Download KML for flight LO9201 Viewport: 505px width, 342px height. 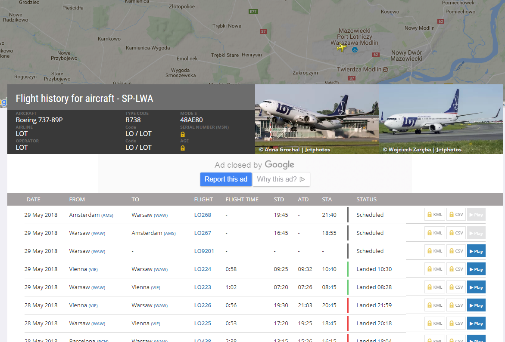click(434, 251)
